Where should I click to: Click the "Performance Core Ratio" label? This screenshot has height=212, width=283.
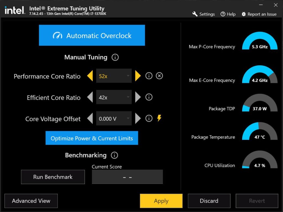tap(47, 76)
